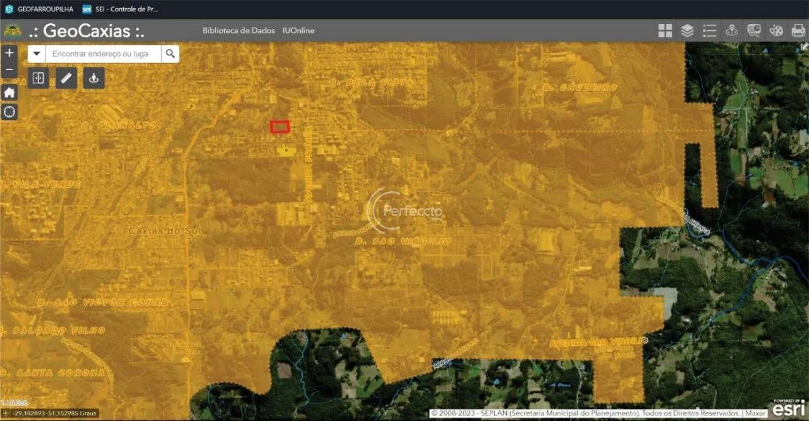Switch to SEI - Controle de Pr... tab

[x=120, y=9]
